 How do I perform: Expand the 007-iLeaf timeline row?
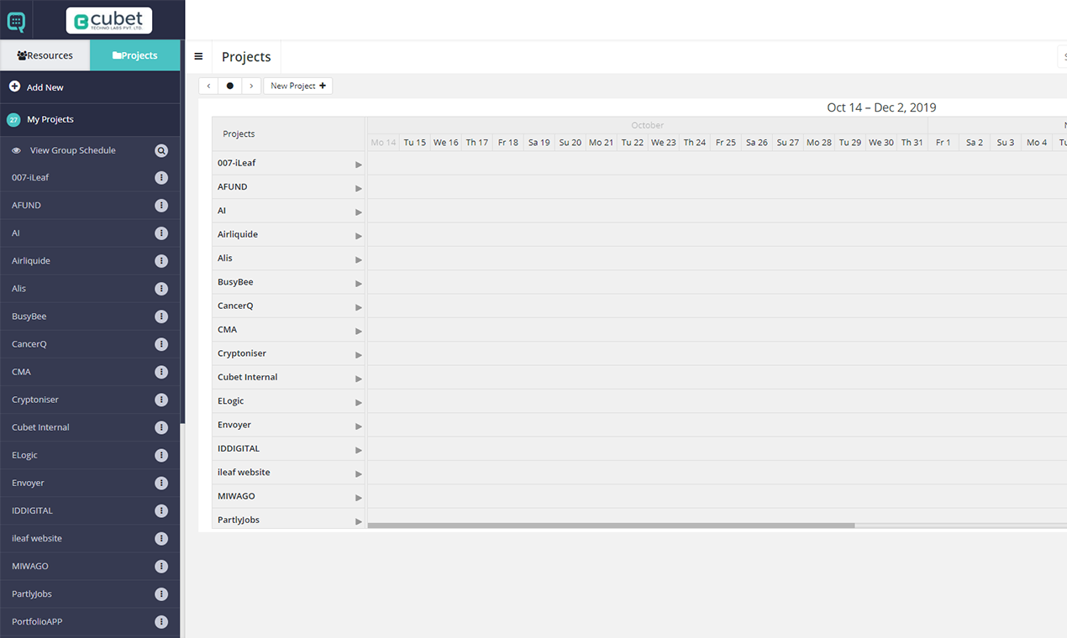pos(359,165)
